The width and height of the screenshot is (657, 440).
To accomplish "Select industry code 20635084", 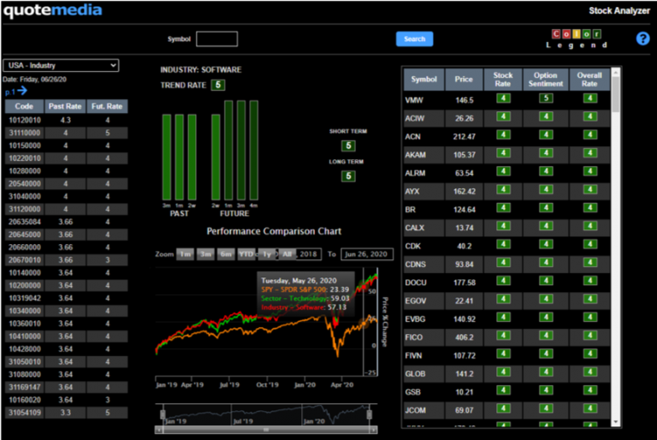I will tap(25, 222).
